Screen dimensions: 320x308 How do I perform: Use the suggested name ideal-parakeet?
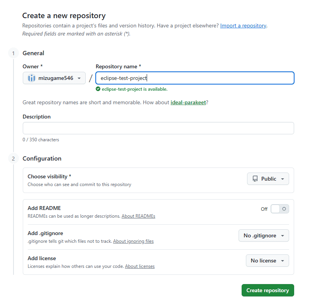[x=188, y=102]
